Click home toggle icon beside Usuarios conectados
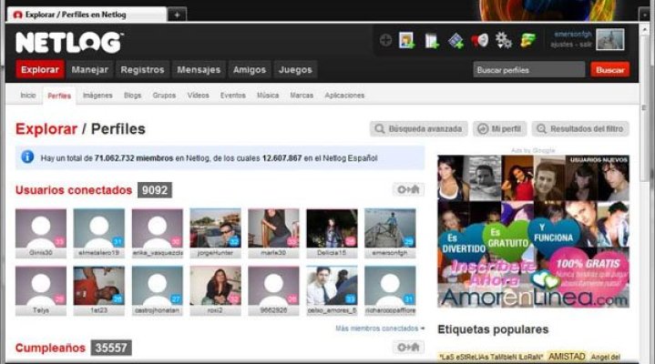The width and height of the screenshot is (655, 364). point(408,189)
